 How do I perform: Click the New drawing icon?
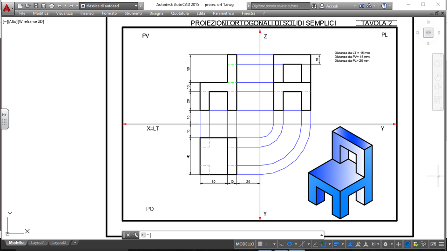click(20, 6)
